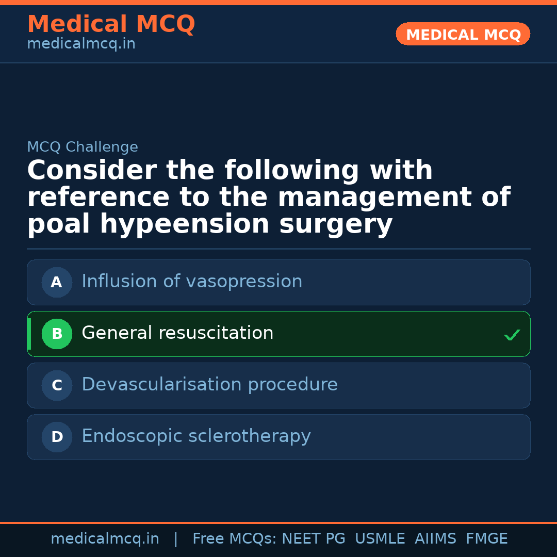Click the orange MEDICAL MCQ badge
The width and height of the screenshot is (557, 557).
(x=463, y=34)
